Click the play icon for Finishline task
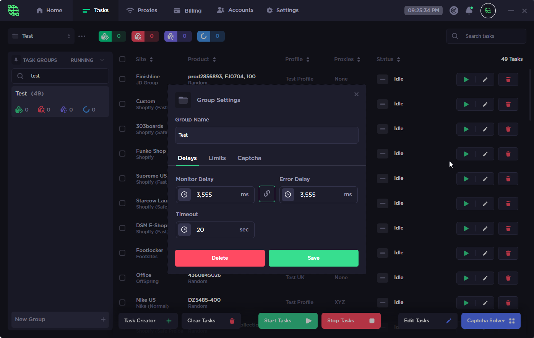534x338 pixels. click(x=466, y=79)
